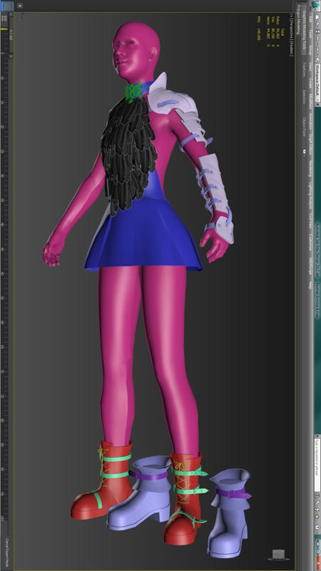Open the Modifiers menu
This screenshot has width=321, height=571.
pos(310,101)
